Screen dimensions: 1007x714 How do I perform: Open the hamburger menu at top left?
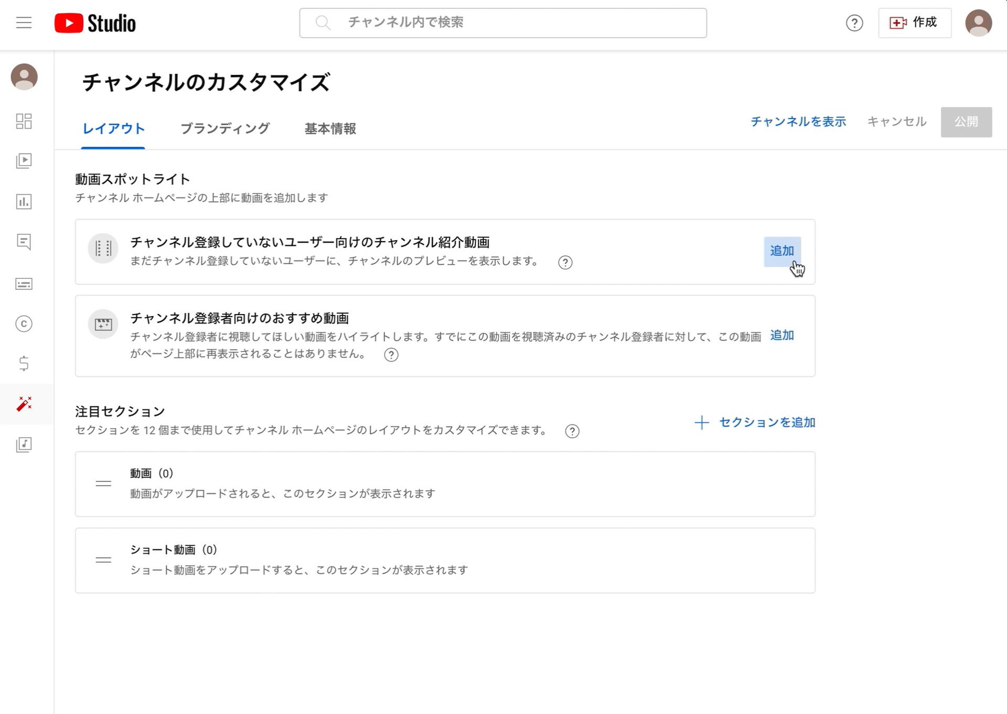[23, 23]
